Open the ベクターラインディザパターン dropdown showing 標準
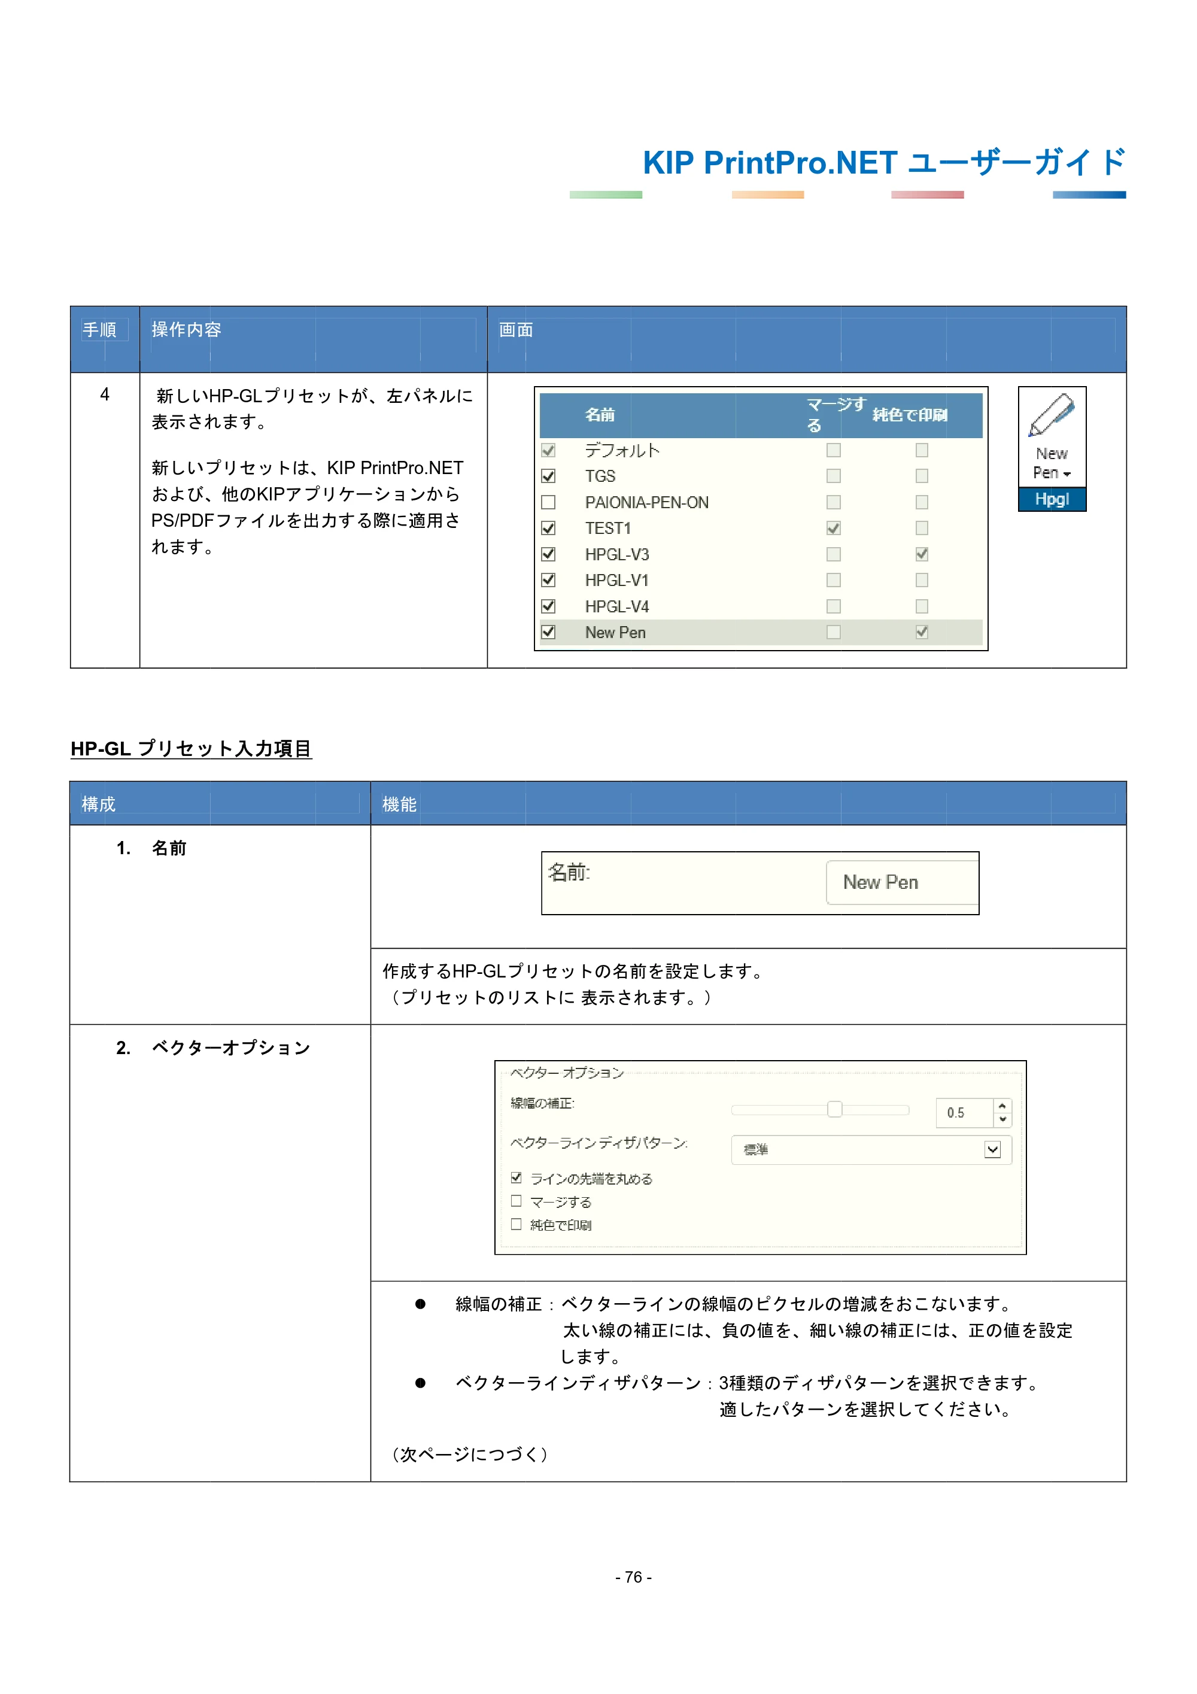 [x=871, y=1149]
